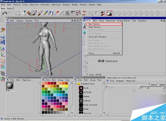Open the Painter menu in menu bar
166x121 pixels.
[83, 5]
